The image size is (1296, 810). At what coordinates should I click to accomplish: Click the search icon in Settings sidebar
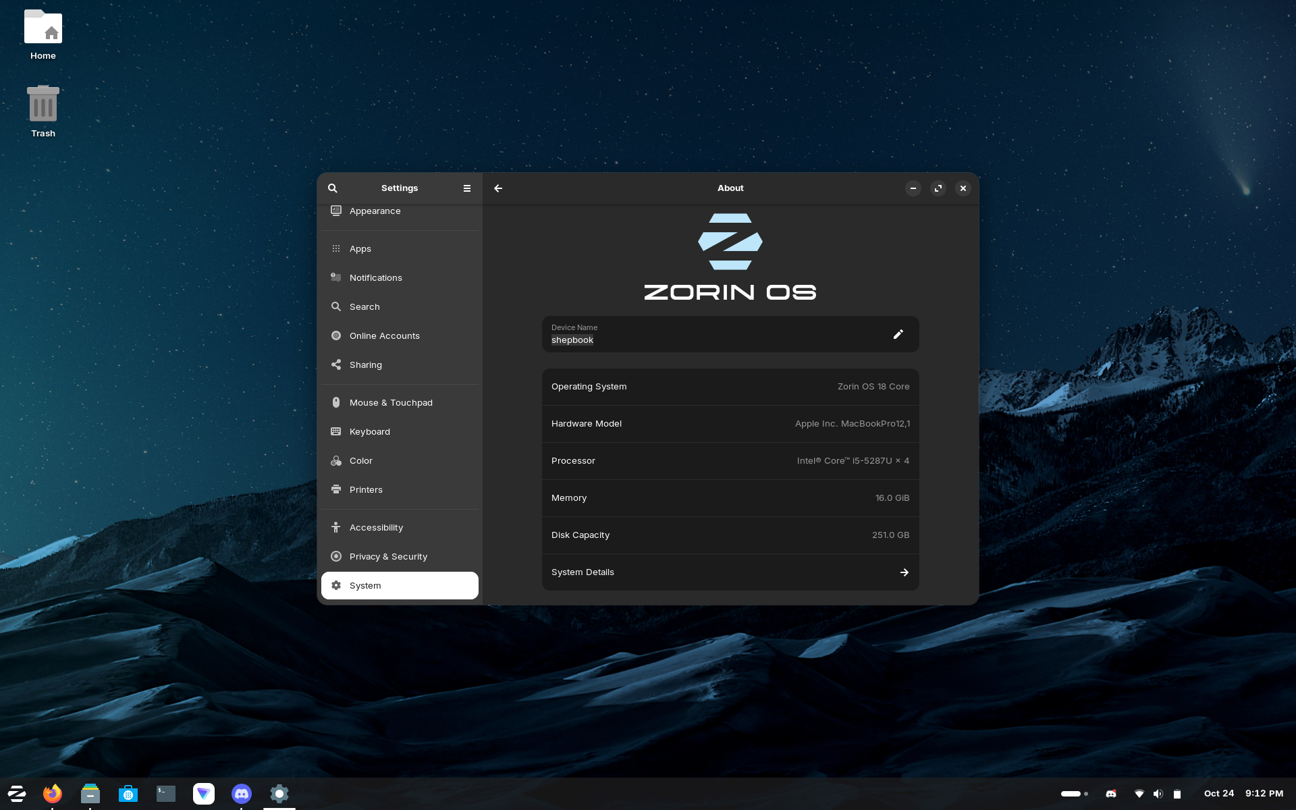(x=333, y=188)
